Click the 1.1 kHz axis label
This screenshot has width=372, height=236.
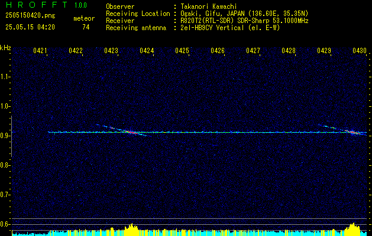pyautogui.click(x=4, y=77)
